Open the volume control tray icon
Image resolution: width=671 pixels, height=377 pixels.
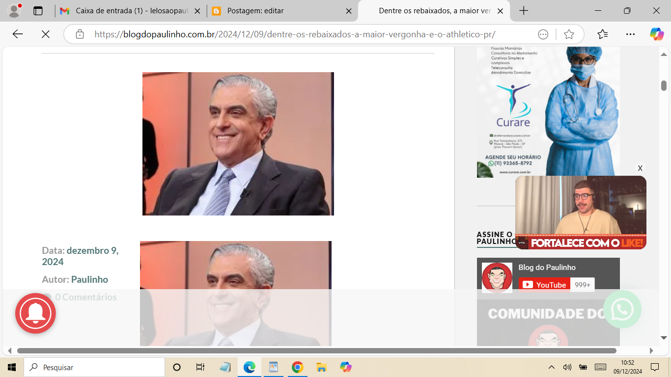(x=567, y=367)
